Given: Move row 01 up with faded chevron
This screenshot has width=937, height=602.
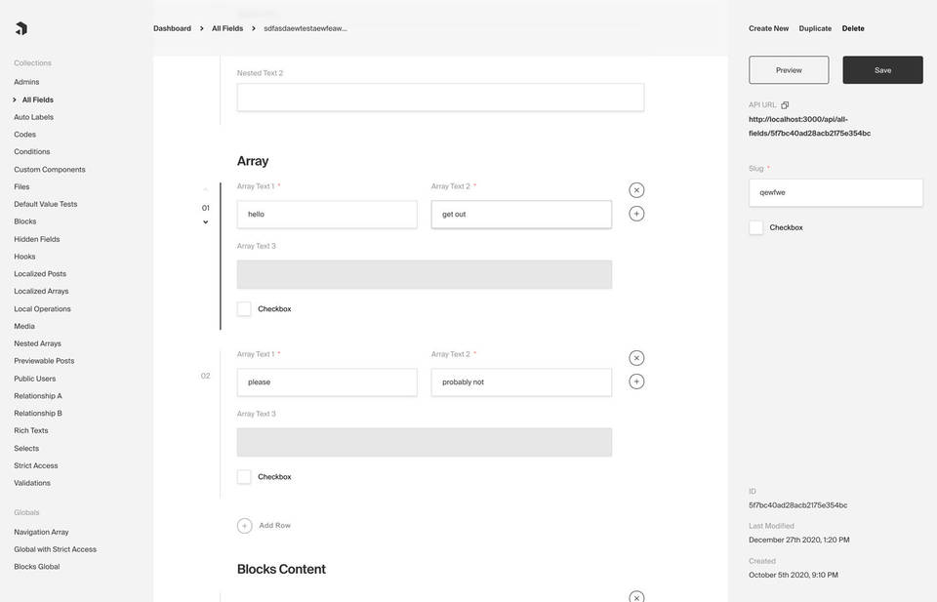Looking at the screenshot, I should pos(206,189).
